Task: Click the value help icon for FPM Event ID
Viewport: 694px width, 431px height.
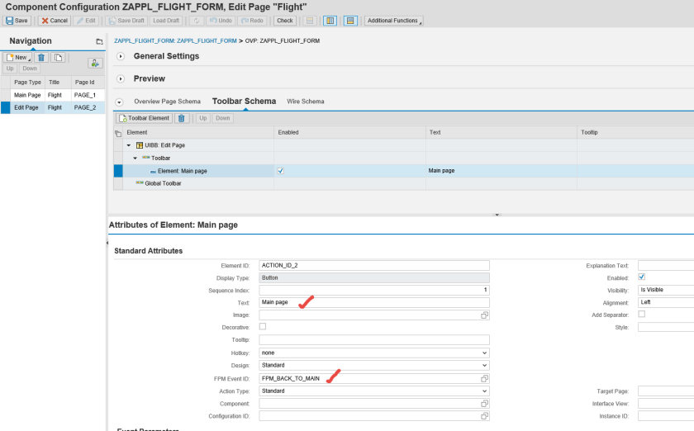Action: point(485,378)
